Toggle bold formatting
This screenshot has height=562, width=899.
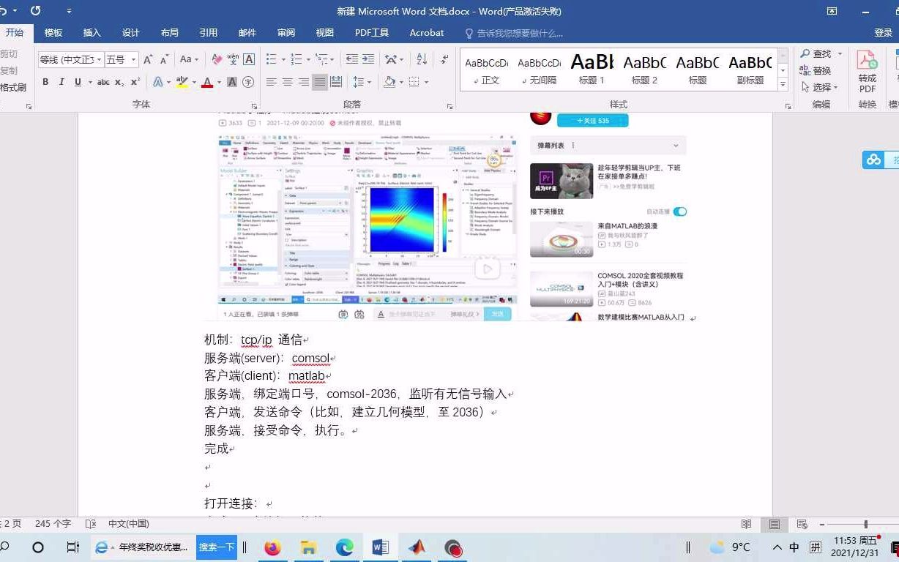coord(45,82)
